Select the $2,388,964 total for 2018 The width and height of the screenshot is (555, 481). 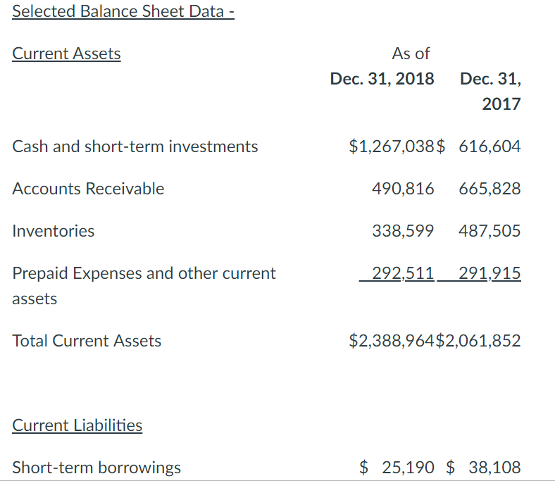pos(392,341)
